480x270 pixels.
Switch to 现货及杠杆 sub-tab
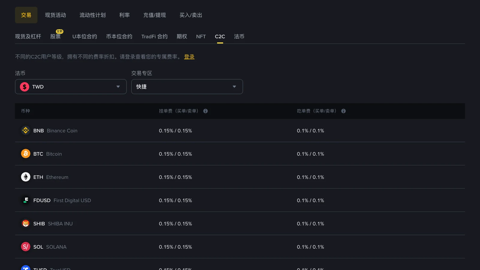pyautogui.click(x=28, y=36)
